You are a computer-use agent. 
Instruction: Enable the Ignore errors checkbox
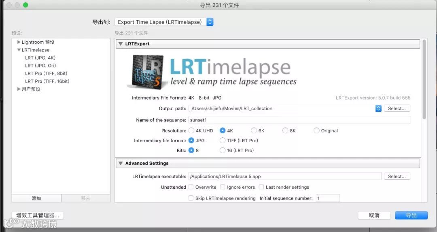tap(223, 187)
